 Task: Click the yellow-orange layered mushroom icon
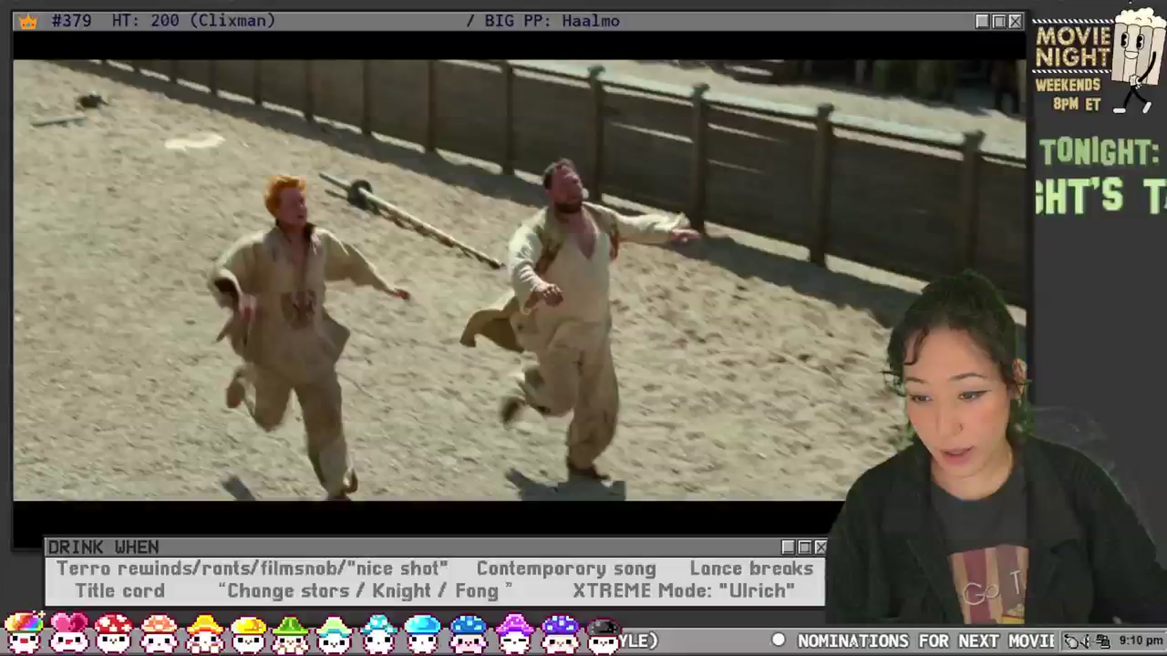[204, 633]
